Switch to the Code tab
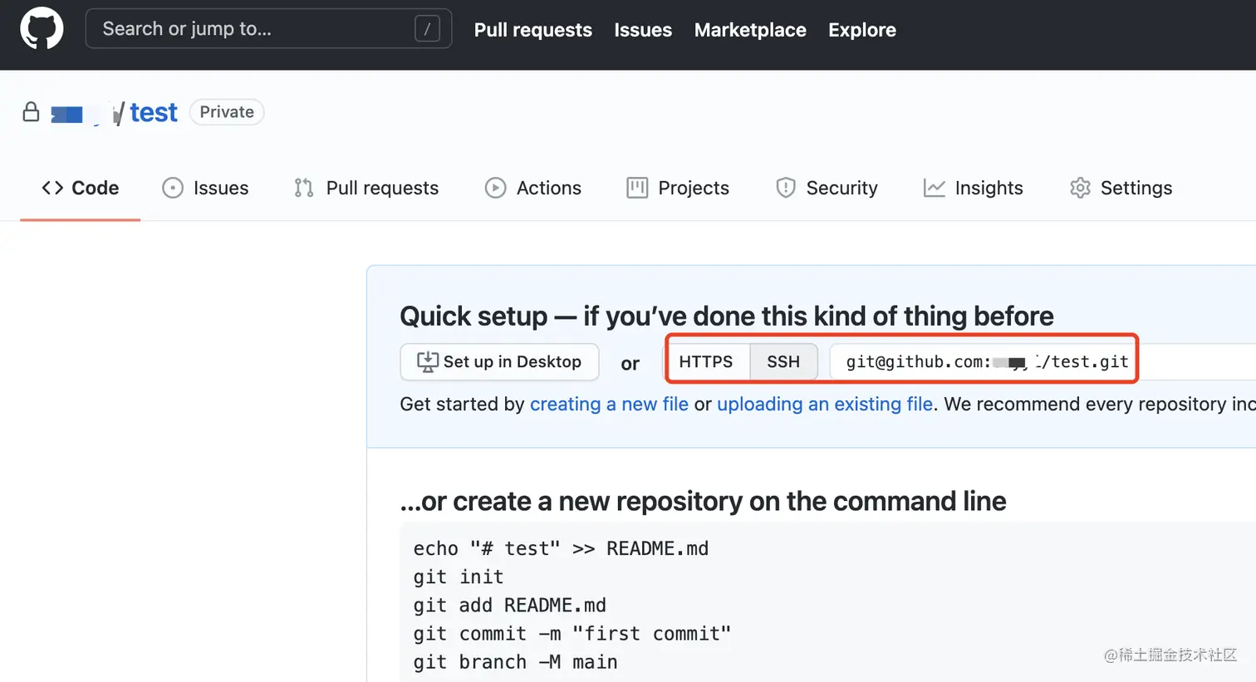This screenshot has width=1256, height=682. pos(80,188)
